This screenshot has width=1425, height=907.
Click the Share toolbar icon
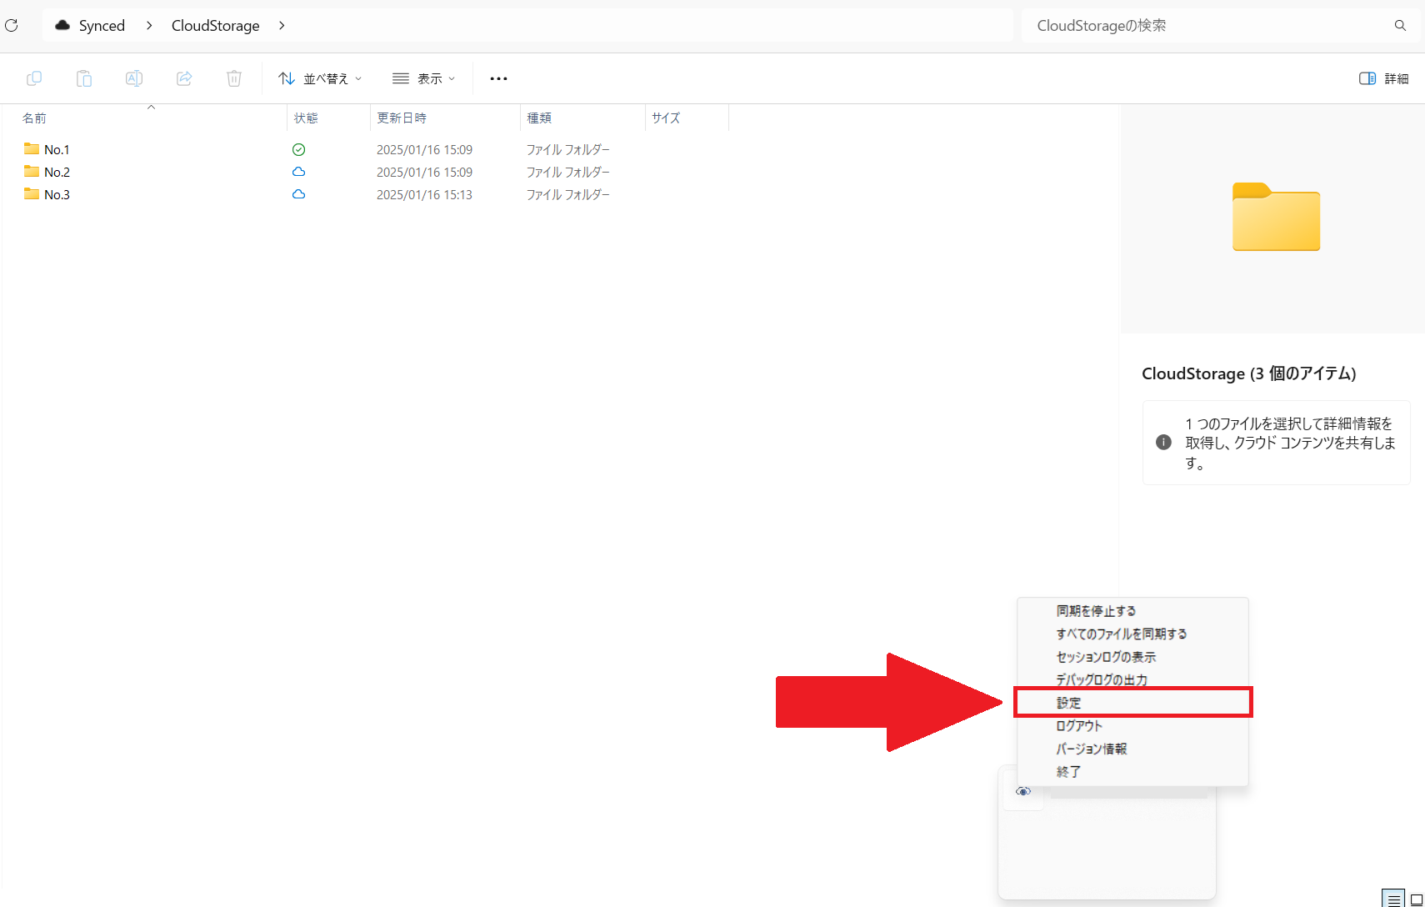[184, 78]
